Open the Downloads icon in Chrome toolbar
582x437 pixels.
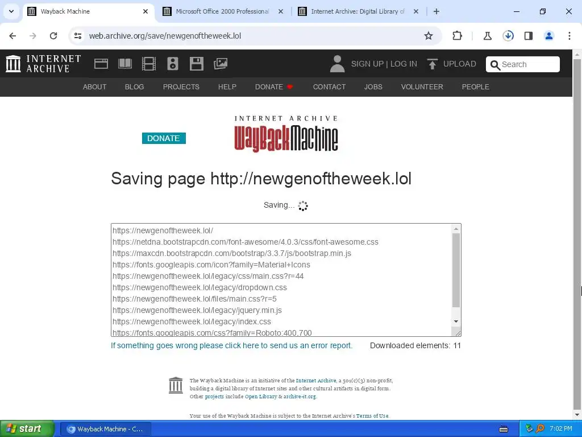tap(508, 36)
